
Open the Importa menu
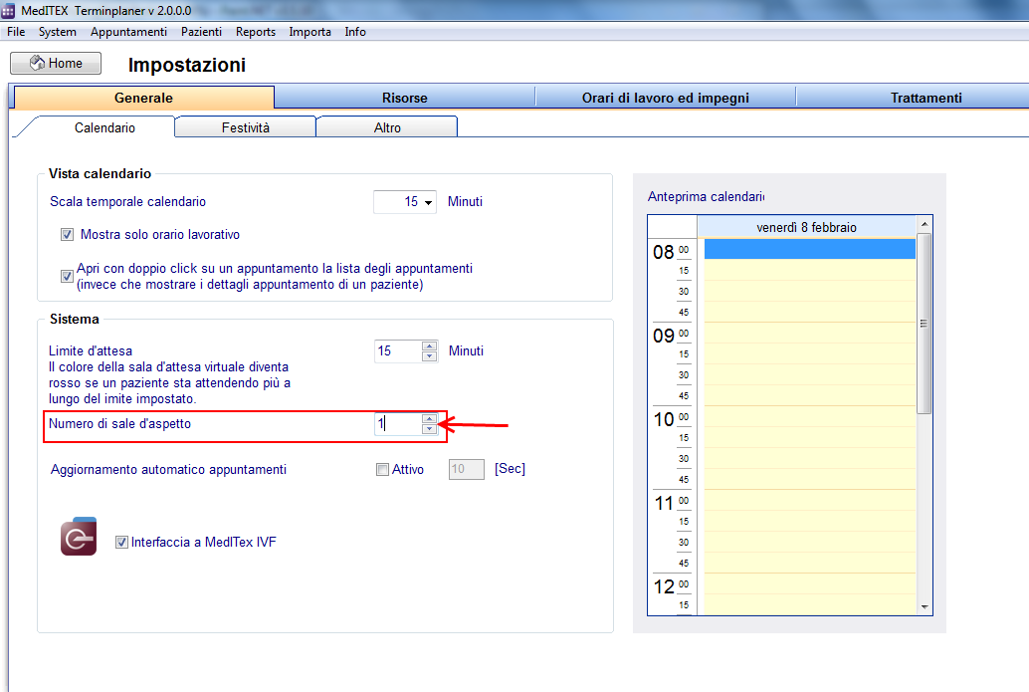pyautogui.click(x=309, y=32)
